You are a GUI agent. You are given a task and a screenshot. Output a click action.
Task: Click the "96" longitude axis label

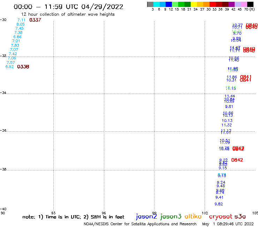[104, 213]
